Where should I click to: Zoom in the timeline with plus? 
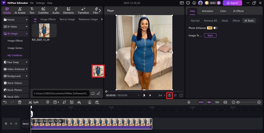click(259, 102)
